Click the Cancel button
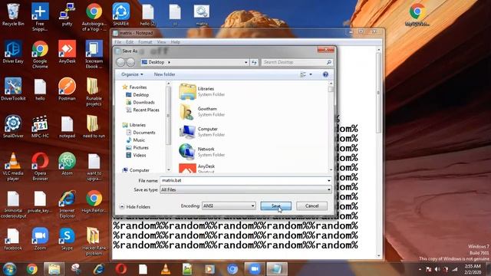 click(312, 206)
